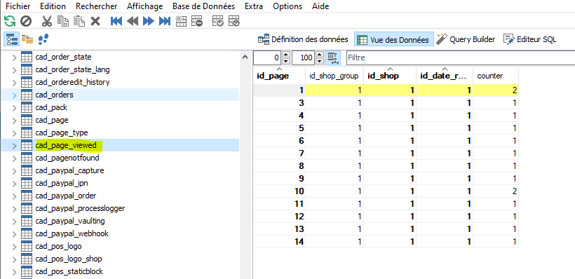
Task: Click the table icon of cad_orders
Action: 27,95
